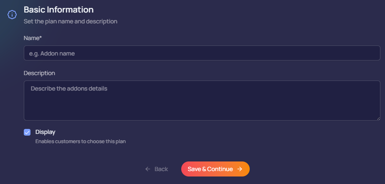The width and height of the screenshot is (385, 184).
Task: Click the 'Enables customers to choose this plan' hint
Action: click(81, 141)
